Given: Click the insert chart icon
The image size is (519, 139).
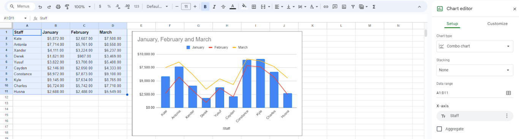Looking at the screenshot, I should pos(344,7).
